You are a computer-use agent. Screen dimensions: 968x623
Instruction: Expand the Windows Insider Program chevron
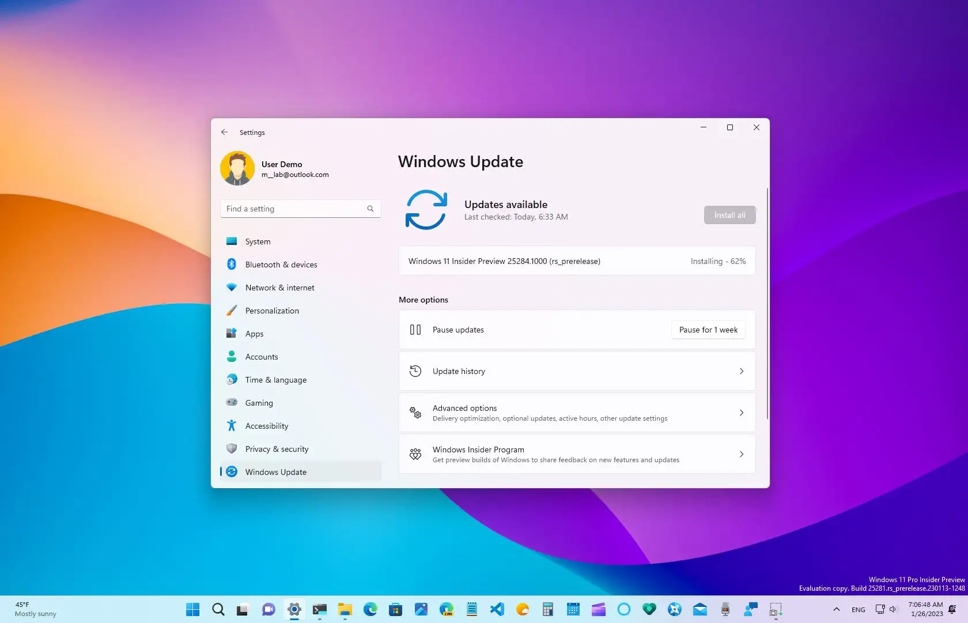(742, 454)
